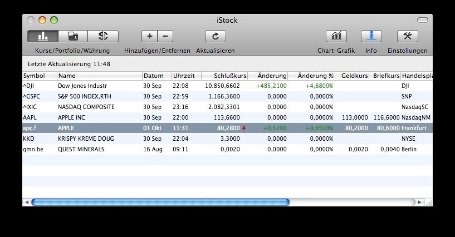Click the green zoom window button
This screenshot has height=237, width=455.
(54, 20)
